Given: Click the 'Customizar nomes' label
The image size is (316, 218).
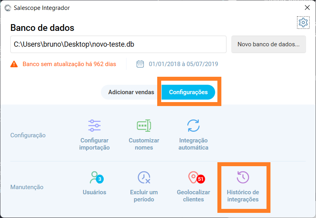Looking at the screenshot, I should pos(144,144).
